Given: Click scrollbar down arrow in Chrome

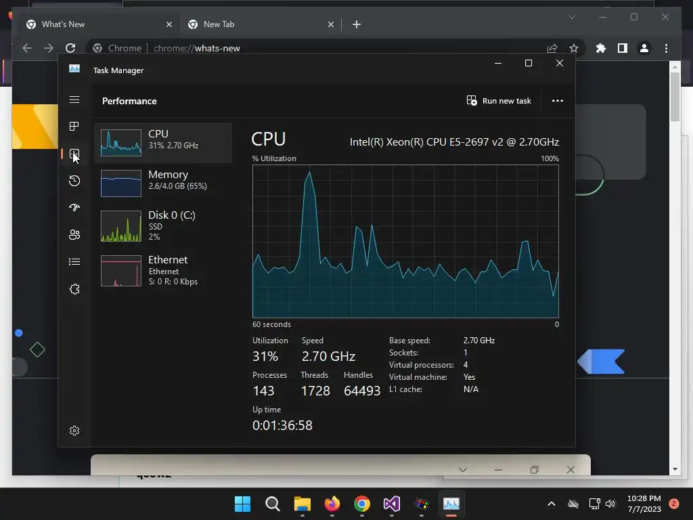Looking at the screenshot, I should click(x=675, y=469).
